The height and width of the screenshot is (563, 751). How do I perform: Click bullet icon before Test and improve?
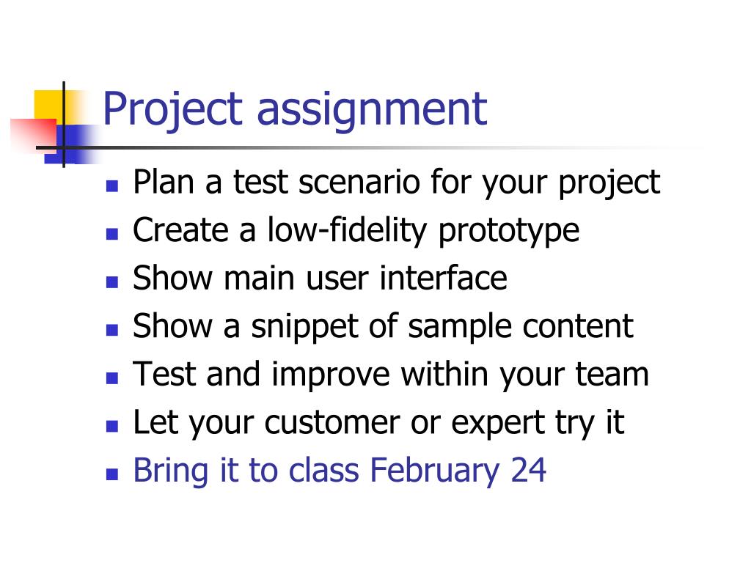(x=112, y=378)
